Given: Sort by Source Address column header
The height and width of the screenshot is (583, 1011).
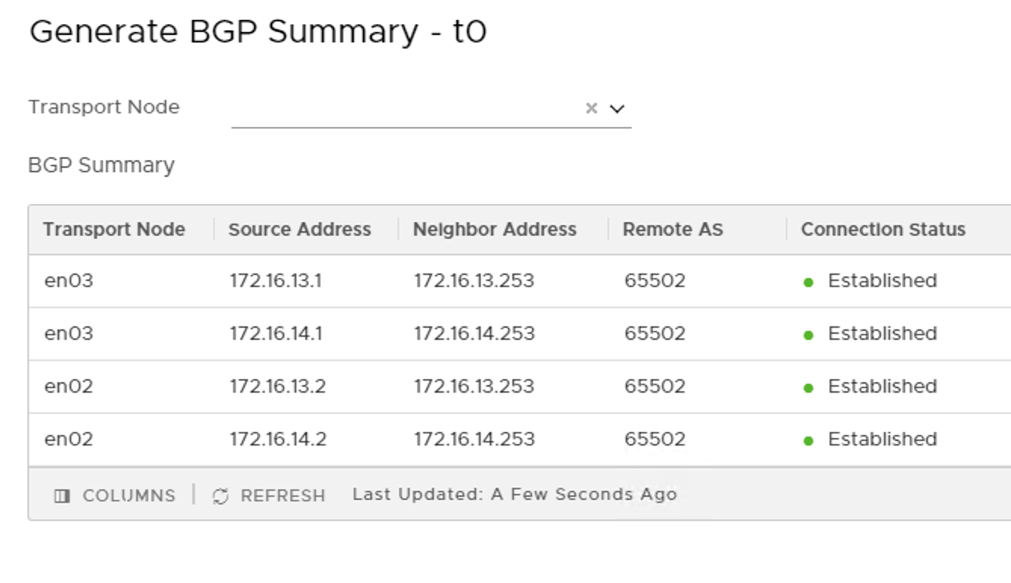Looking at the screenshot, I should point(299,230).
